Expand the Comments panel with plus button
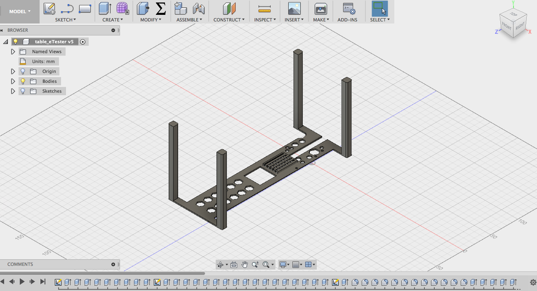This screenshot has height=291, width=537. [113, 264]
